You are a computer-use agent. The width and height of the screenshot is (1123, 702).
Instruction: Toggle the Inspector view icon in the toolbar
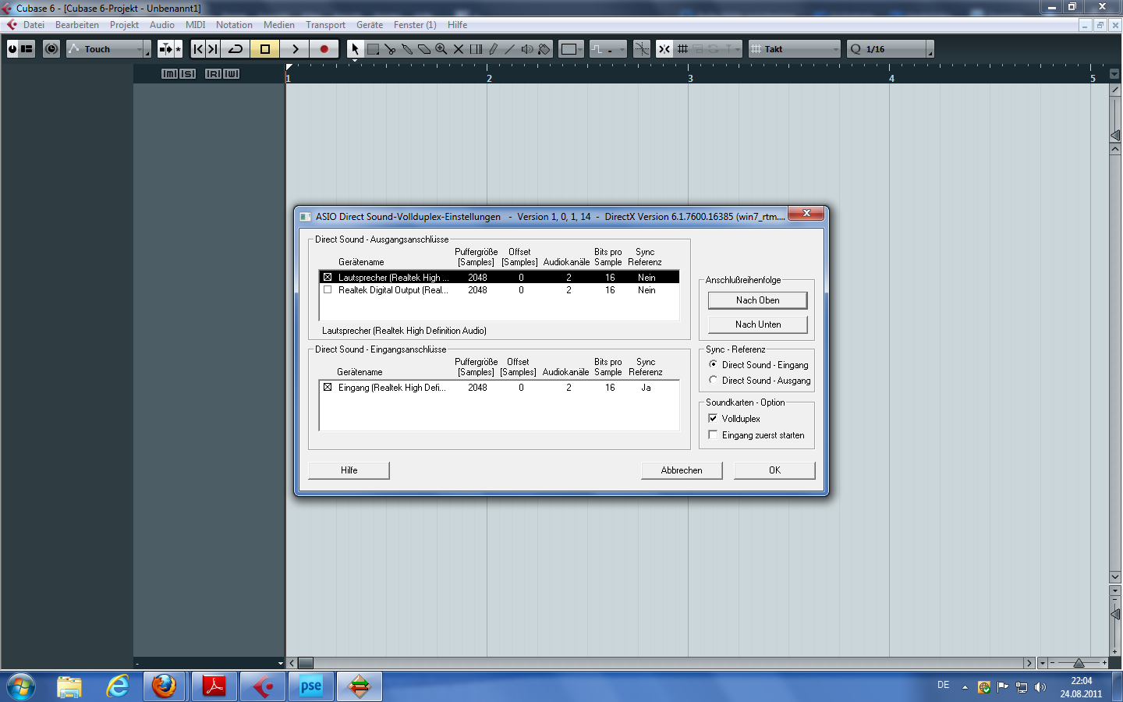(27, 49)
